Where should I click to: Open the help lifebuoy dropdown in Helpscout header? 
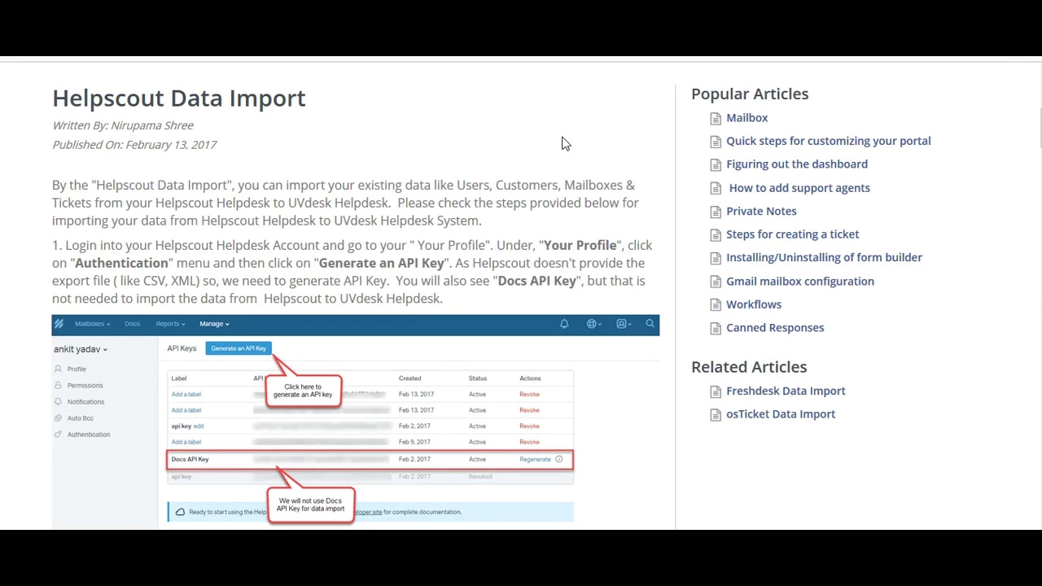coord(593,324)
